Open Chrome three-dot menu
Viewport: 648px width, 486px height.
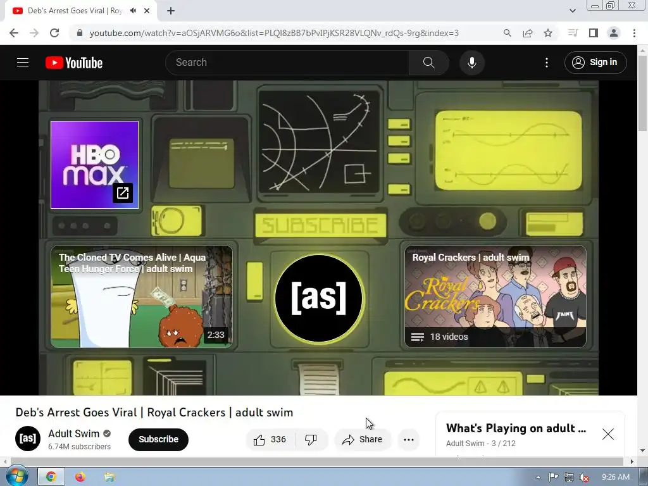coord(634,33)
